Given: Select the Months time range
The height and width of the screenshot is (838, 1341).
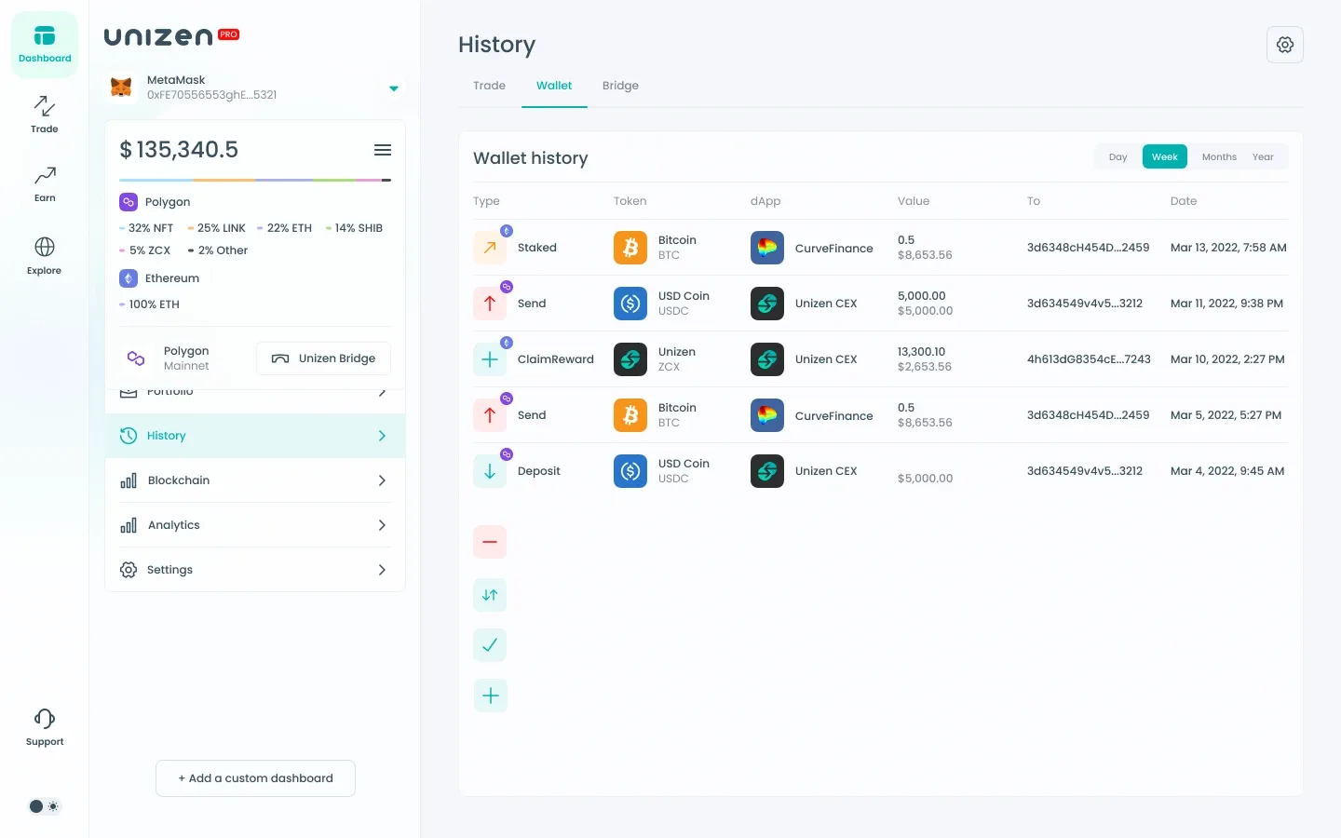Looking at the screenshot, I should point(1219,157).
